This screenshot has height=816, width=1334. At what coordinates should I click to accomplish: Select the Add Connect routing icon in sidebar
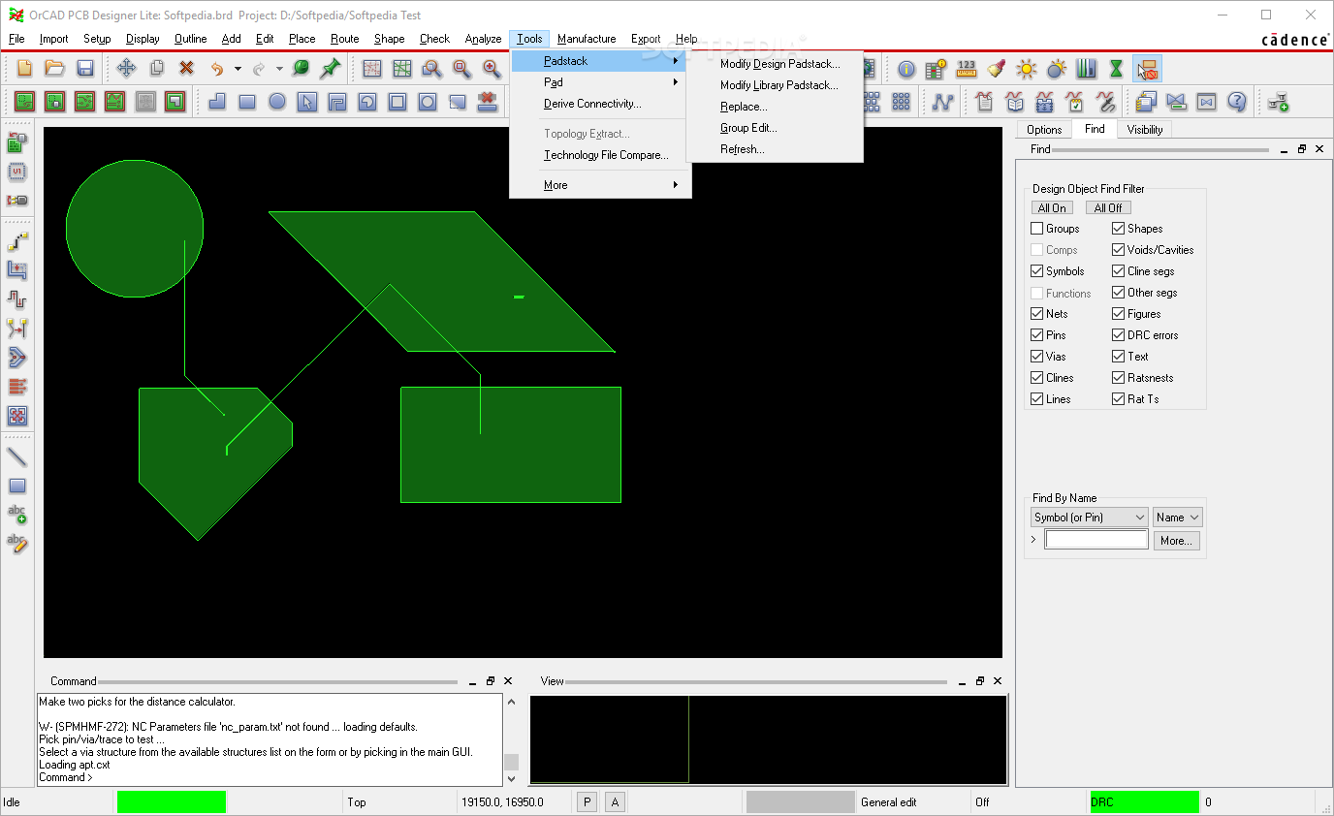(x=17, y=241)
